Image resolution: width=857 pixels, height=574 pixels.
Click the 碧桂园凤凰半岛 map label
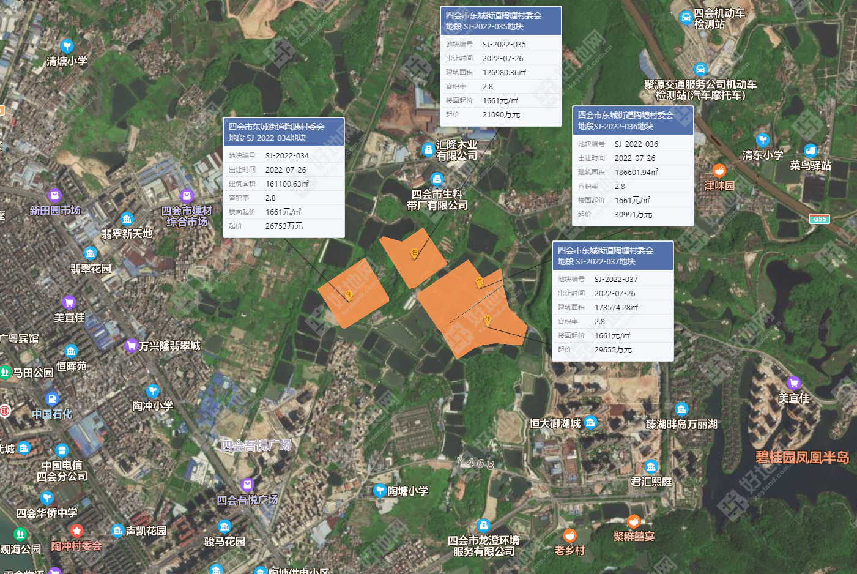802,457
